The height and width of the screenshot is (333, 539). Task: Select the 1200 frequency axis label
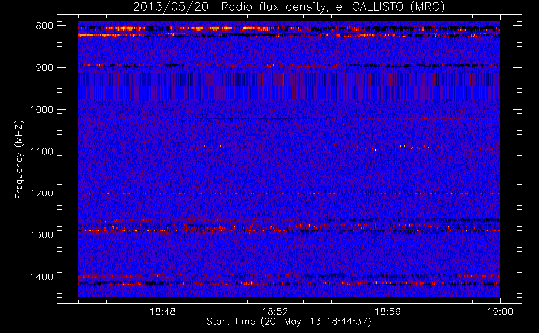(42, 193)
